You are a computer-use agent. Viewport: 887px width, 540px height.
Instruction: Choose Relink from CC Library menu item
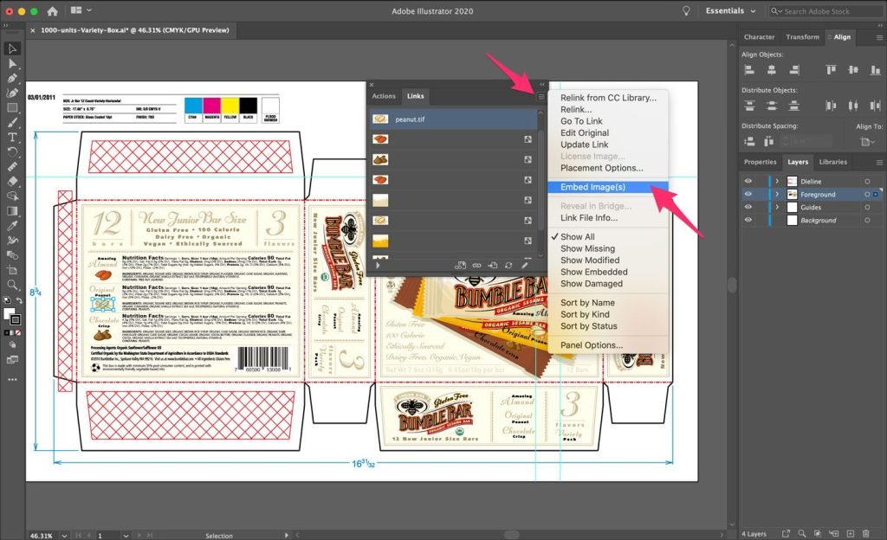coord(608,98)
